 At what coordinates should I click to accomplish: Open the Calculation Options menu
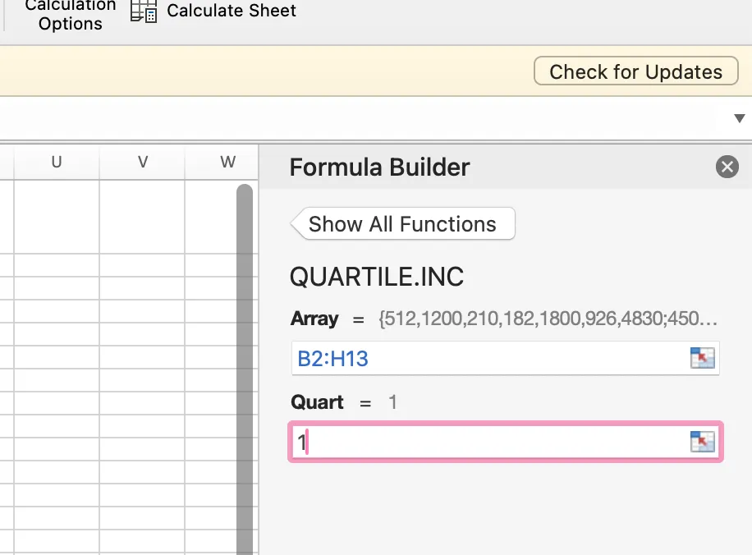(71, 15)
